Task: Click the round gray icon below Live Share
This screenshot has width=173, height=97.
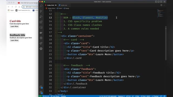Action: tap(41, 49)
